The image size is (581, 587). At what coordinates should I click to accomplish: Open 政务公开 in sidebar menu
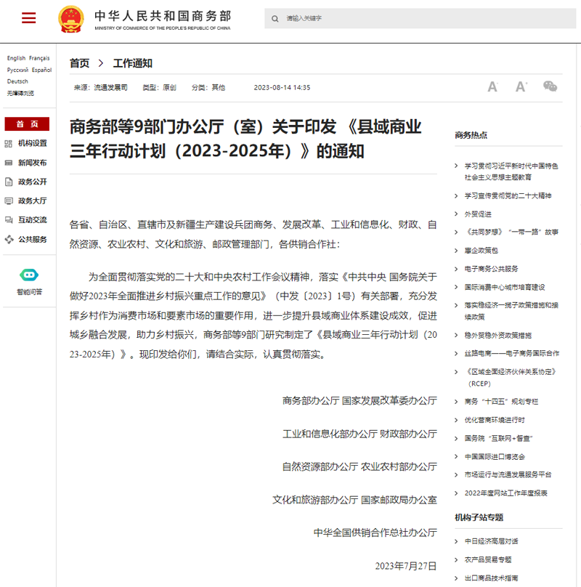33,182
